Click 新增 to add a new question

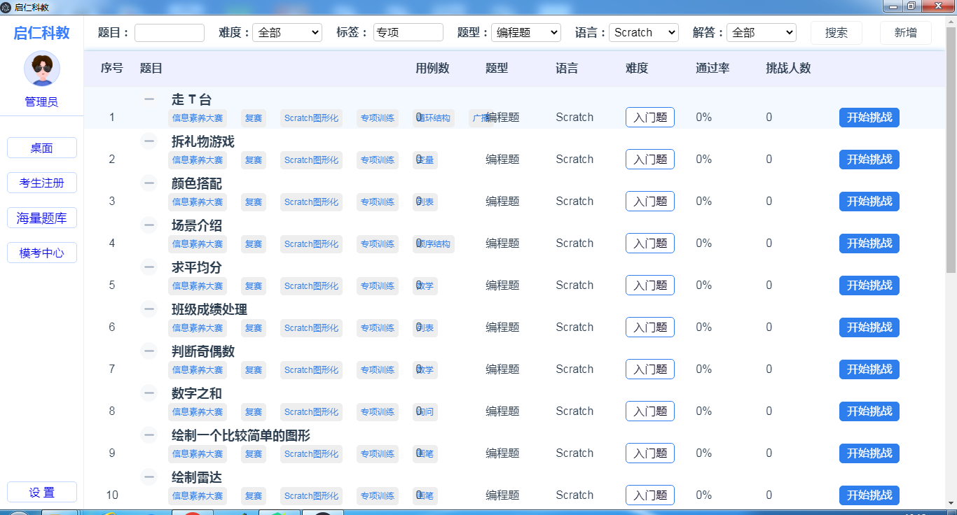coord(906,32)
